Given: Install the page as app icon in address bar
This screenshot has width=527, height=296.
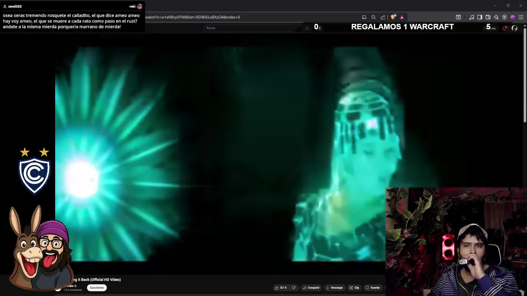Looking at the screenshot, I should click(364, 17).
